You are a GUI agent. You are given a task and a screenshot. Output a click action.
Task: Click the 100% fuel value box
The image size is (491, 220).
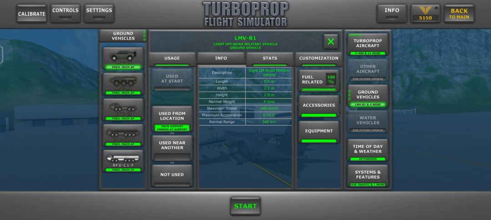pyautogui.click(x=331, y=79)
